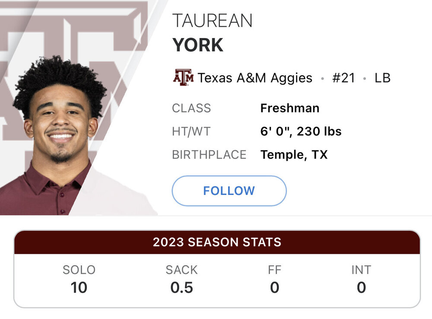The image size is (432, 319).
Task: Click the CLASS field label
Action: (191, 108)
